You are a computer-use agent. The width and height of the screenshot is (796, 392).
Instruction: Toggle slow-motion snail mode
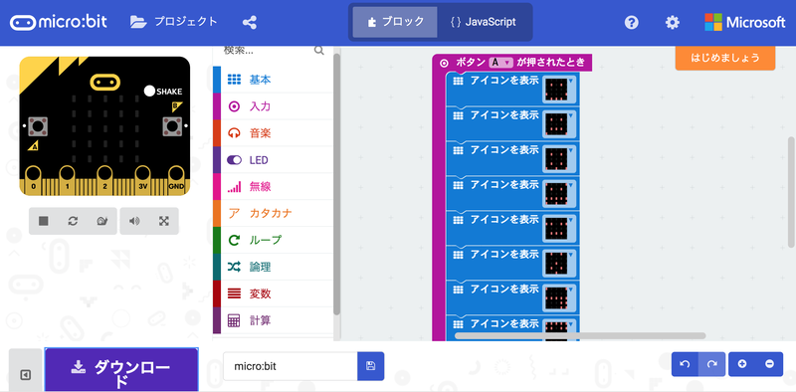(101, 221)
